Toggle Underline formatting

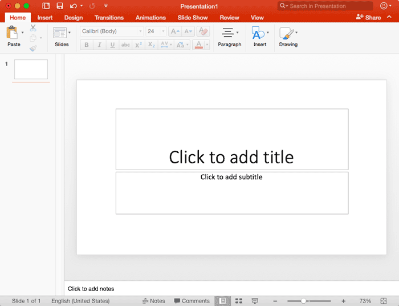[x=112, y=45]
